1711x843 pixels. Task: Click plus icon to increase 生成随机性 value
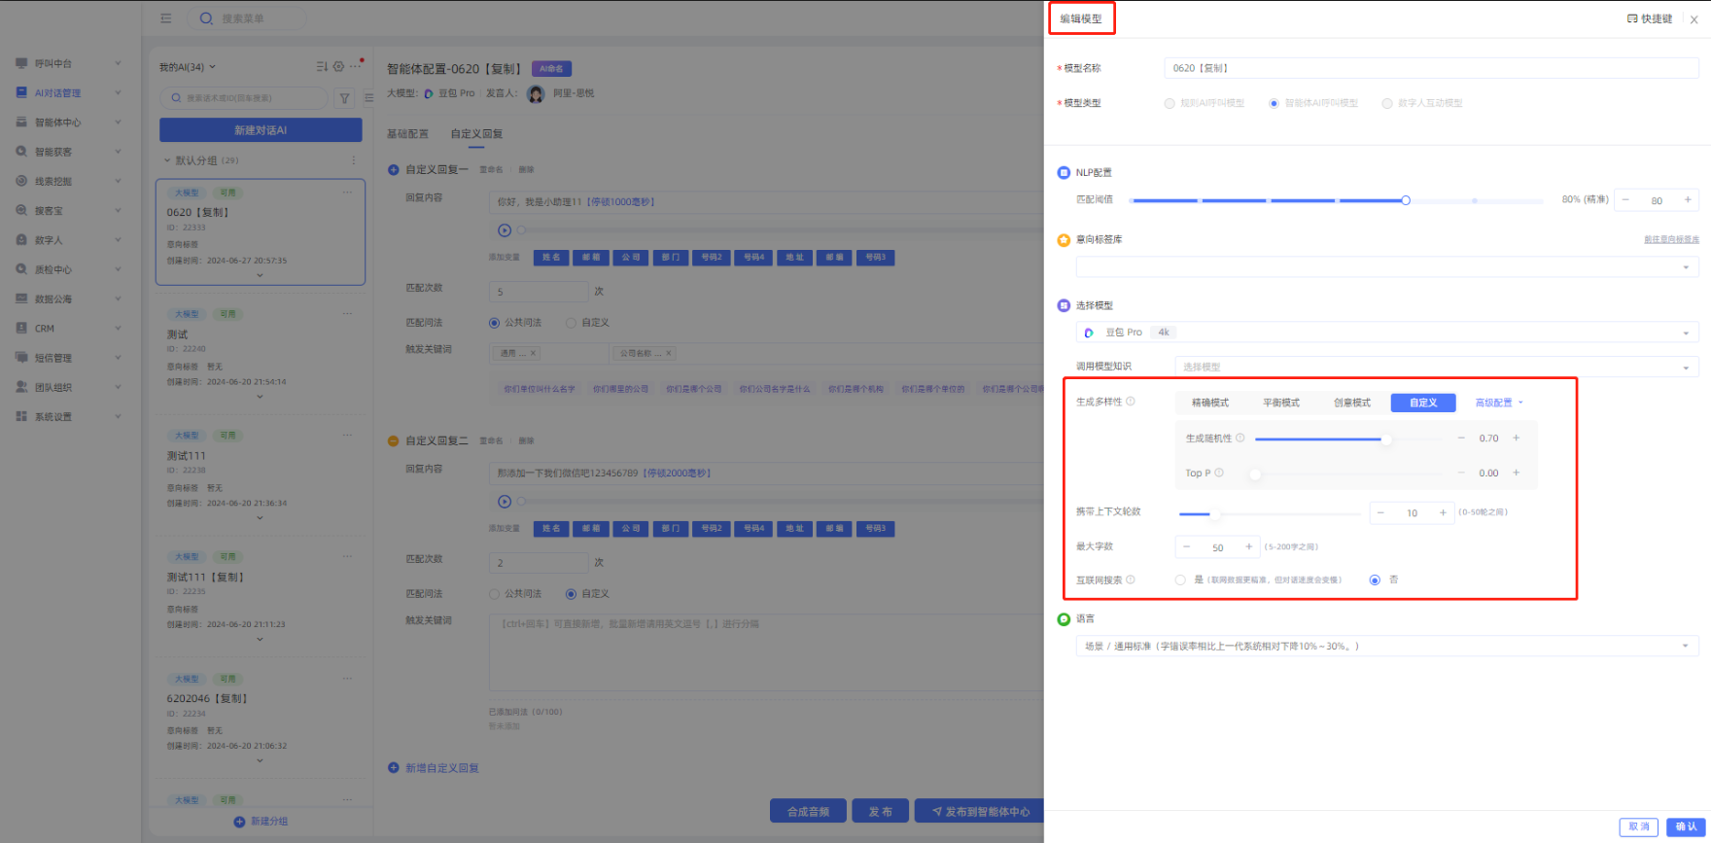click(x=1516, y=439)
